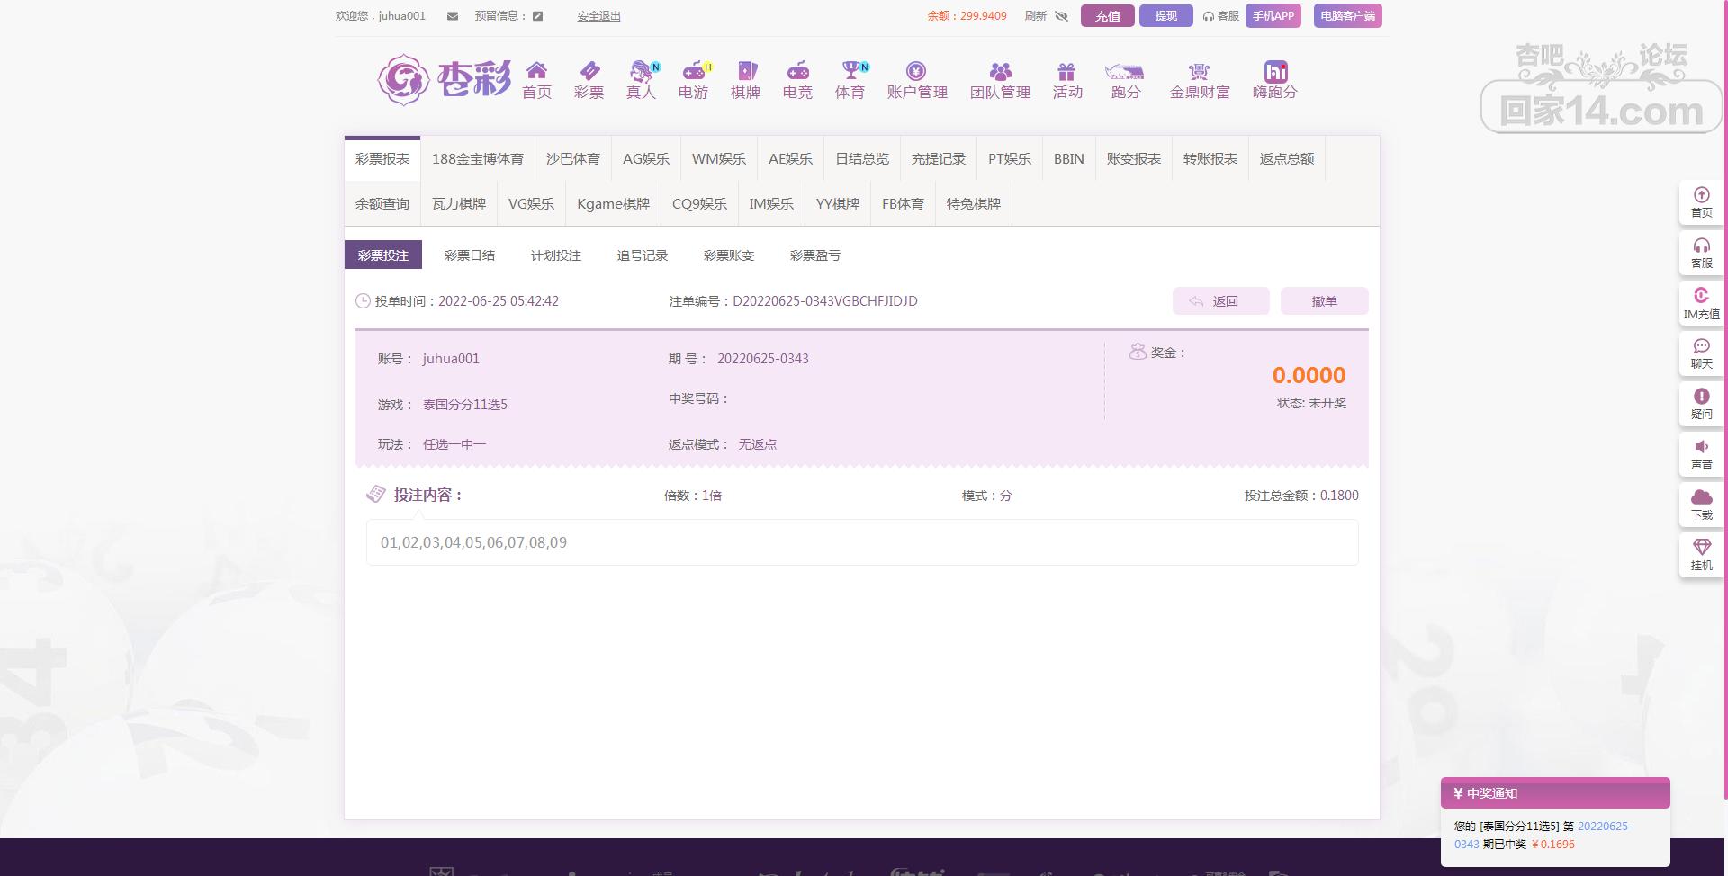Switch to 充提记录 tab
1728x876 pixels.
click(x=938, y=159)
